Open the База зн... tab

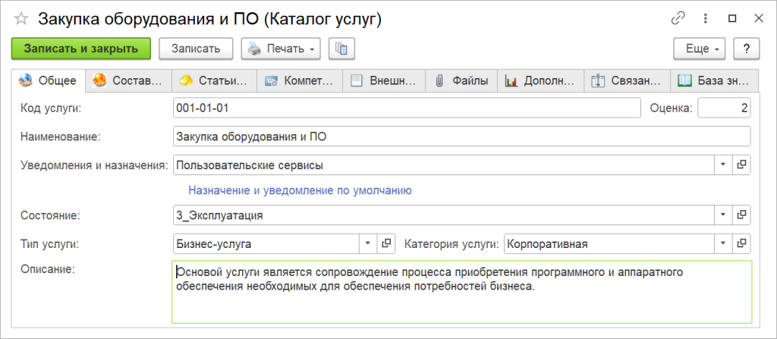(716, 80)
